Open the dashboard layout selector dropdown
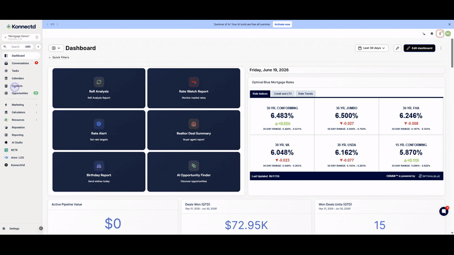Viewport: 454px width, 255px height. point(56,48)
